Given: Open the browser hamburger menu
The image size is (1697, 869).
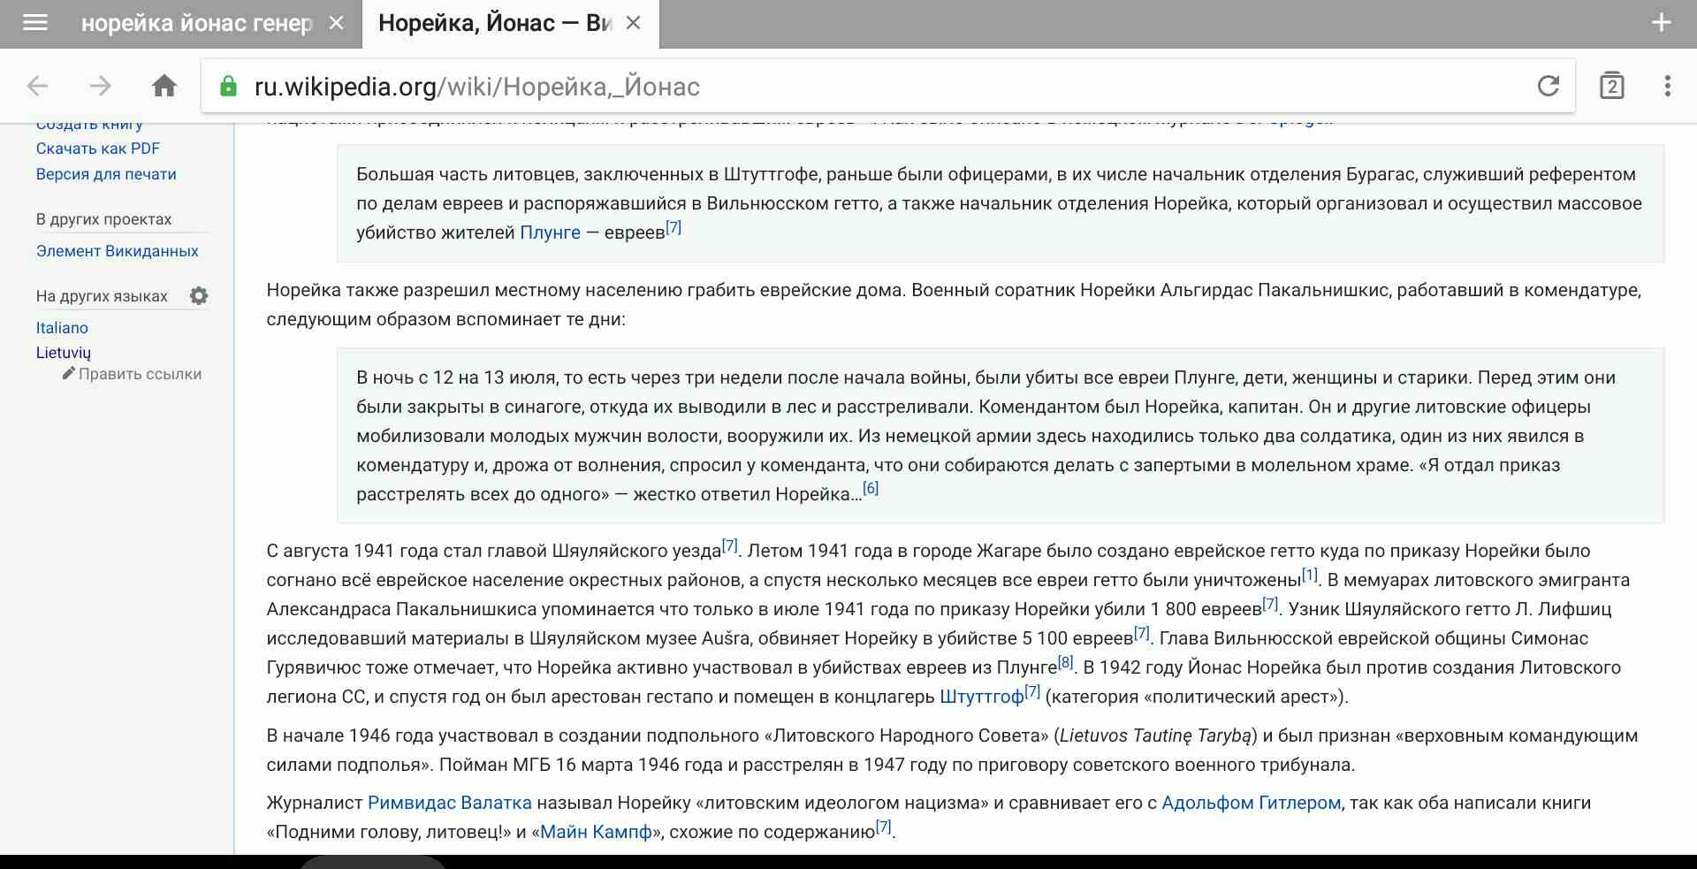Looking at the screenshot, I should click(x=34, y=23).
